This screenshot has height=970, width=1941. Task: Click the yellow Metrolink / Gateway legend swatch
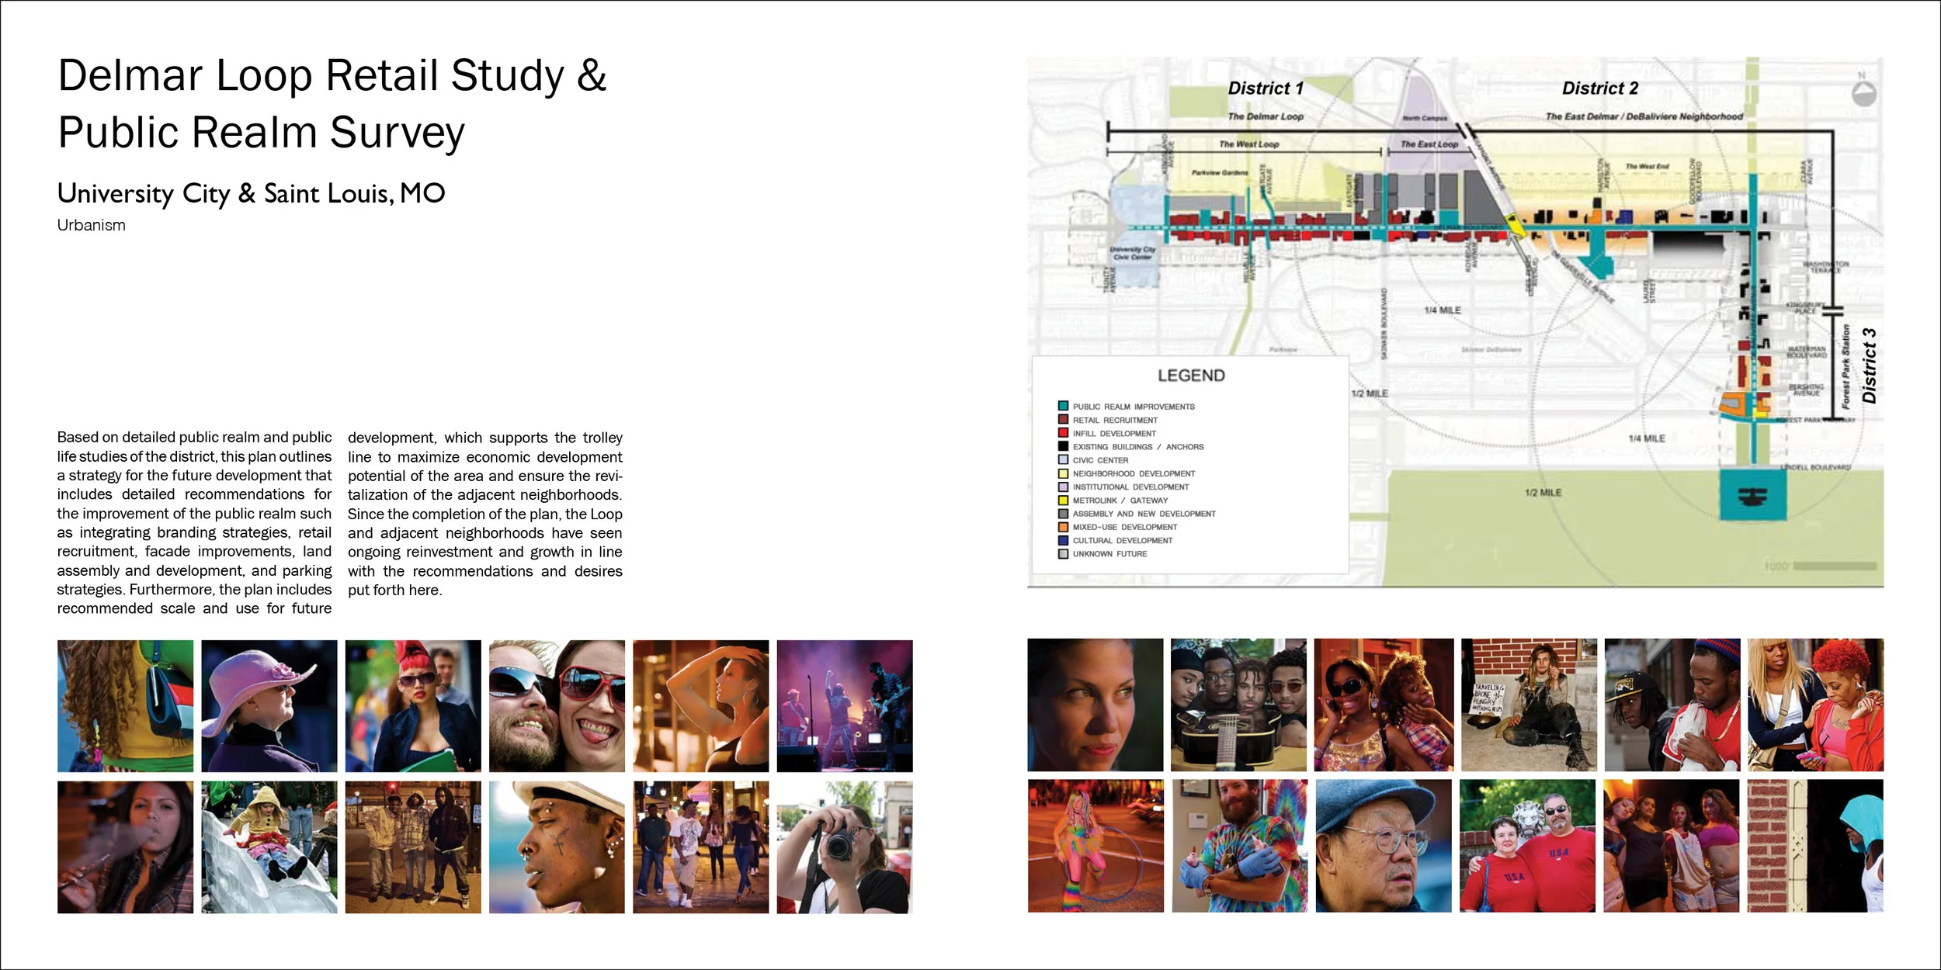click(1063, 500)
